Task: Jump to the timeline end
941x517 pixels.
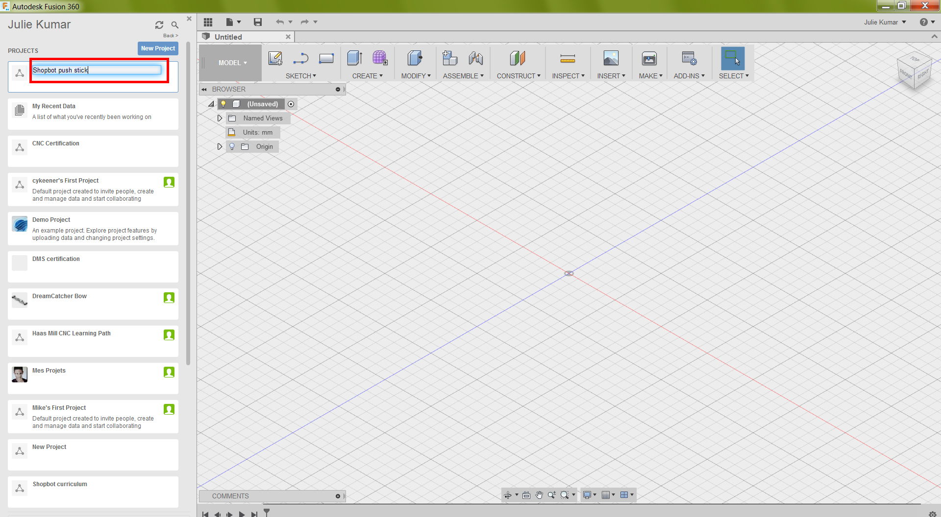Action: click(x=254, y=514)
